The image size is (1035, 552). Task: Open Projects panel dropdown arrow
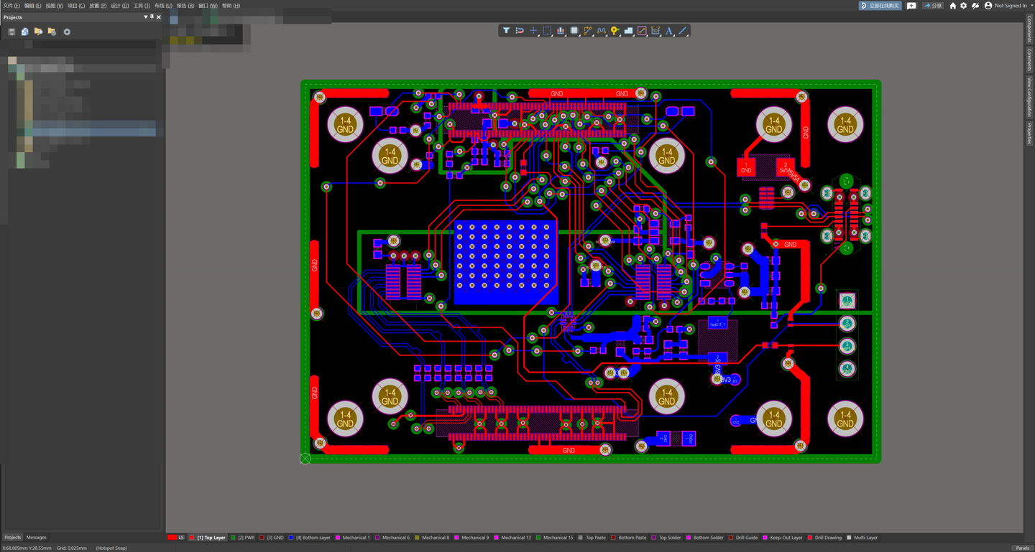146,17
